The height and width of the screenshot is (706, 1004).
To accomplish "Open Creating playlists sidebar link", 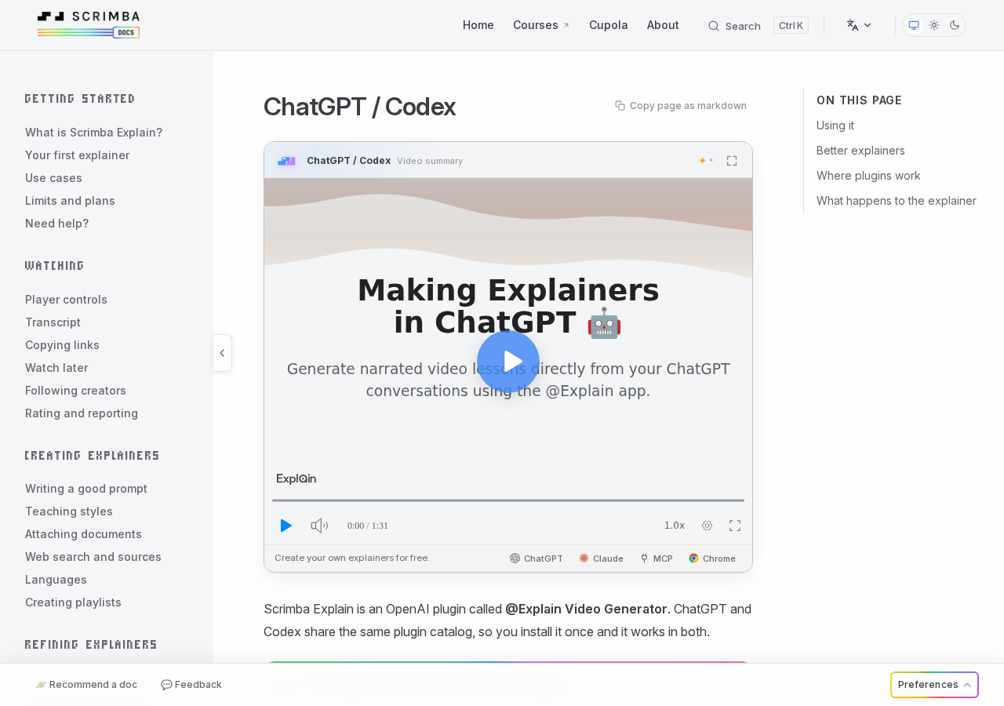I will tap(73, 602).
